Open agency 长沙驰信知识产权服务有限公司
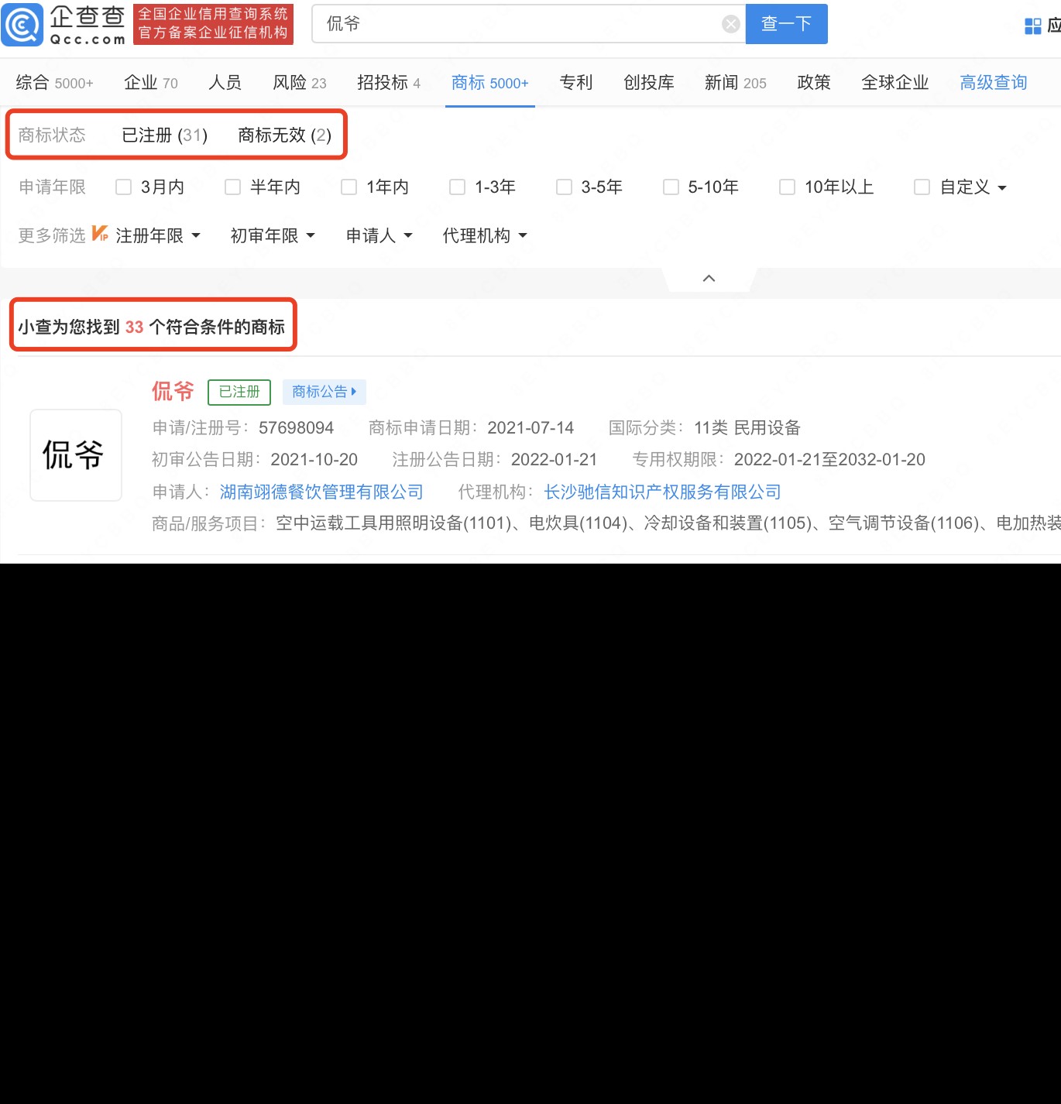The height and width of the screenshot is (1104, 1061). pos(662,492)
